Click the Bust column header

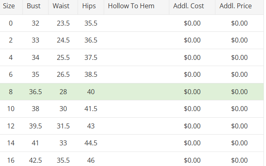click(x=34, y=6)
